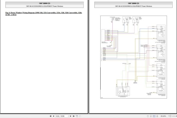Click the wiring diagram on the right page

(134, 57)
